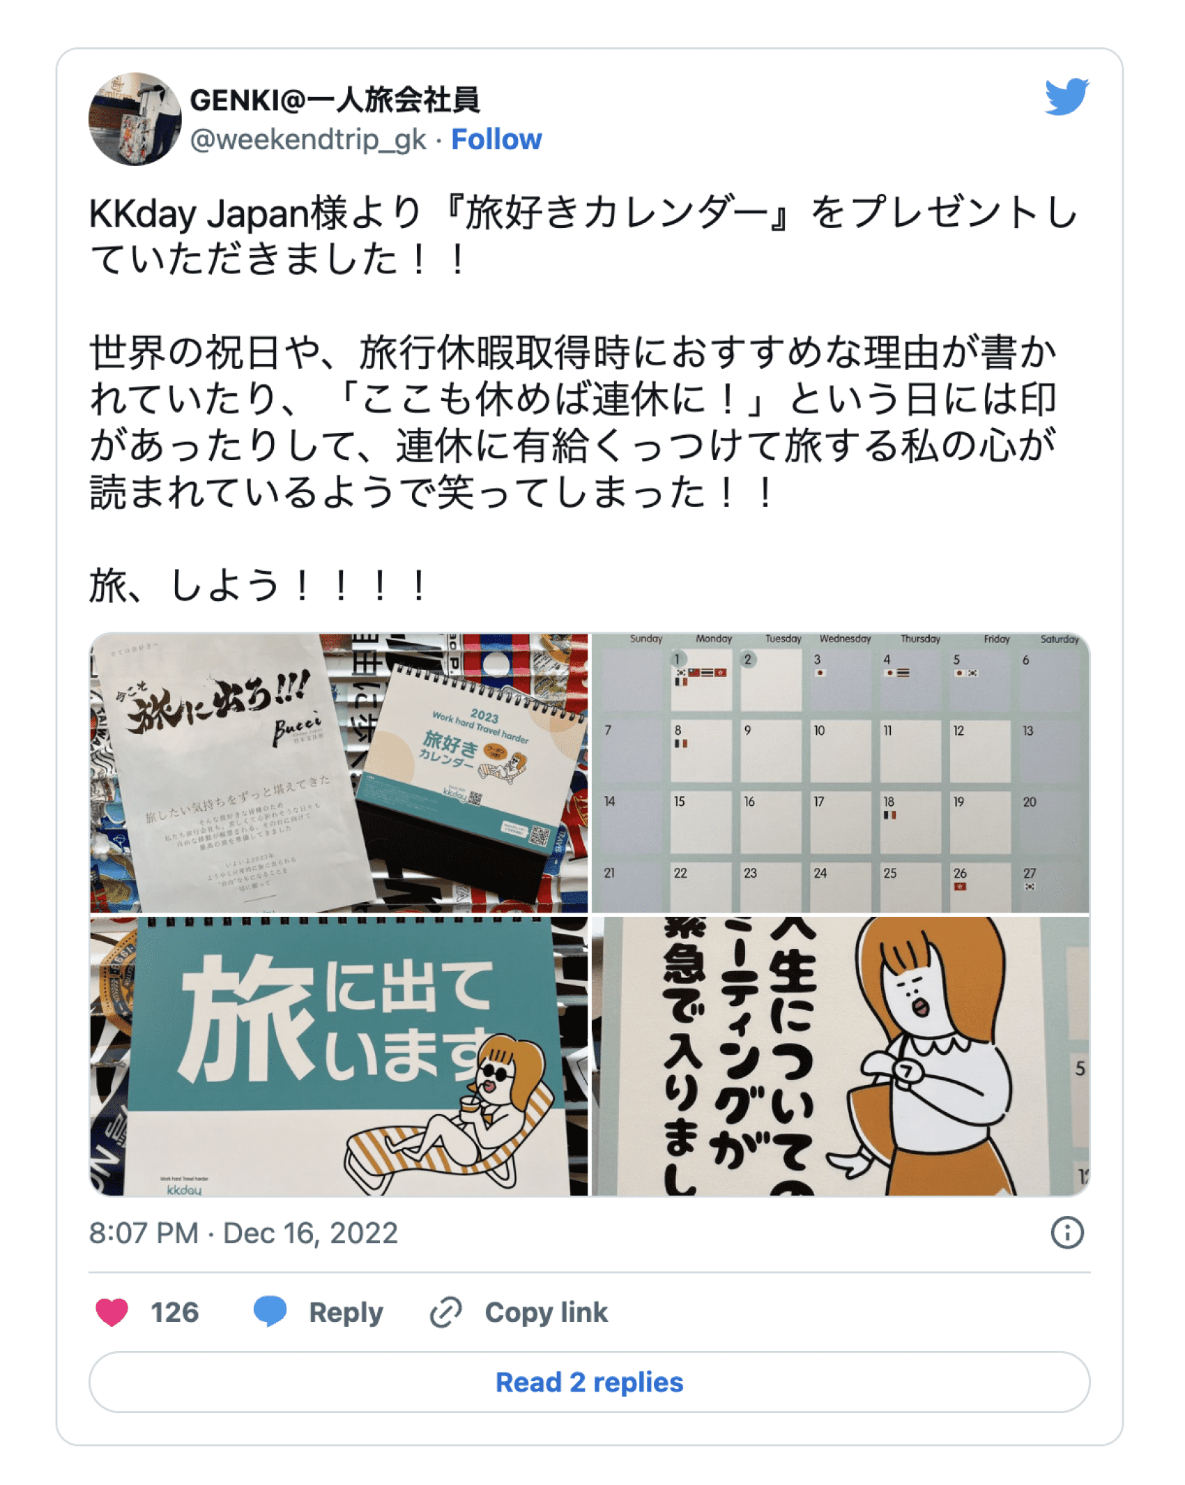Open the calendar package photo thumbnail
The height and width of the screenshot is (1485, 1185).
[x=339, y=772]
